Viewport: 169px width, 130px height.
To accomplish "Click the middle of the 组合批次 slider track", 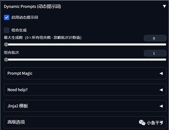I will (85, 60).
